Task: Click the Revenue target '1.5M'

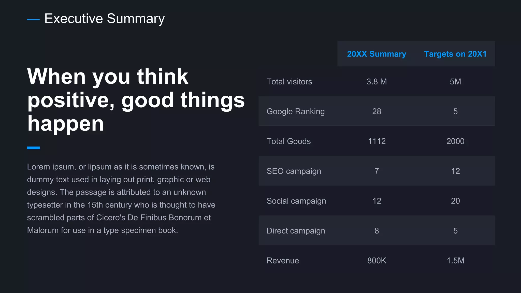Action: 455,260
